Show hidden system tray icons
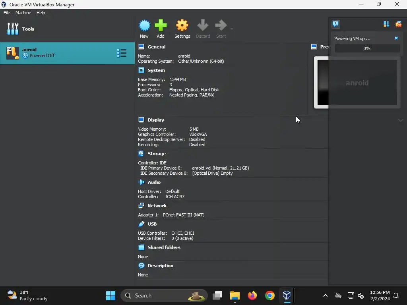The height and width of the screenshot is (305, 407). tap(325, 295)
